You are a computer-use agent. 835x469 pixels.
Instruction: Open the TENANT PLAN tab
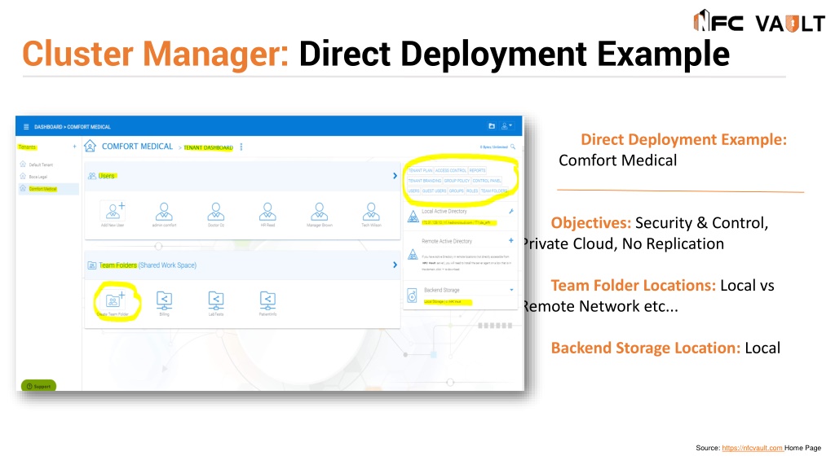coord(420,171)
